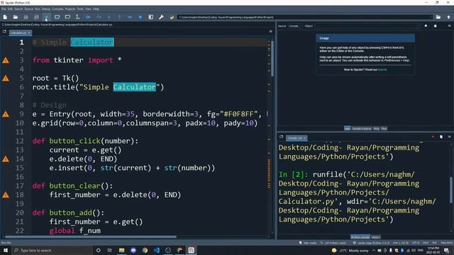Click the debug step into icon
Screen dimensions: 454x255
pos(109,17)
